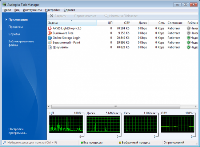The image size is (200, 147).
Task: Click the 5 приложений status text
Action: pos(174,142)
